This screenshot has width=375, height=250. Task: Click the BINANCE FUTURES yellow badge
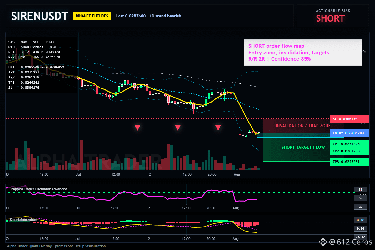point(92,16)
